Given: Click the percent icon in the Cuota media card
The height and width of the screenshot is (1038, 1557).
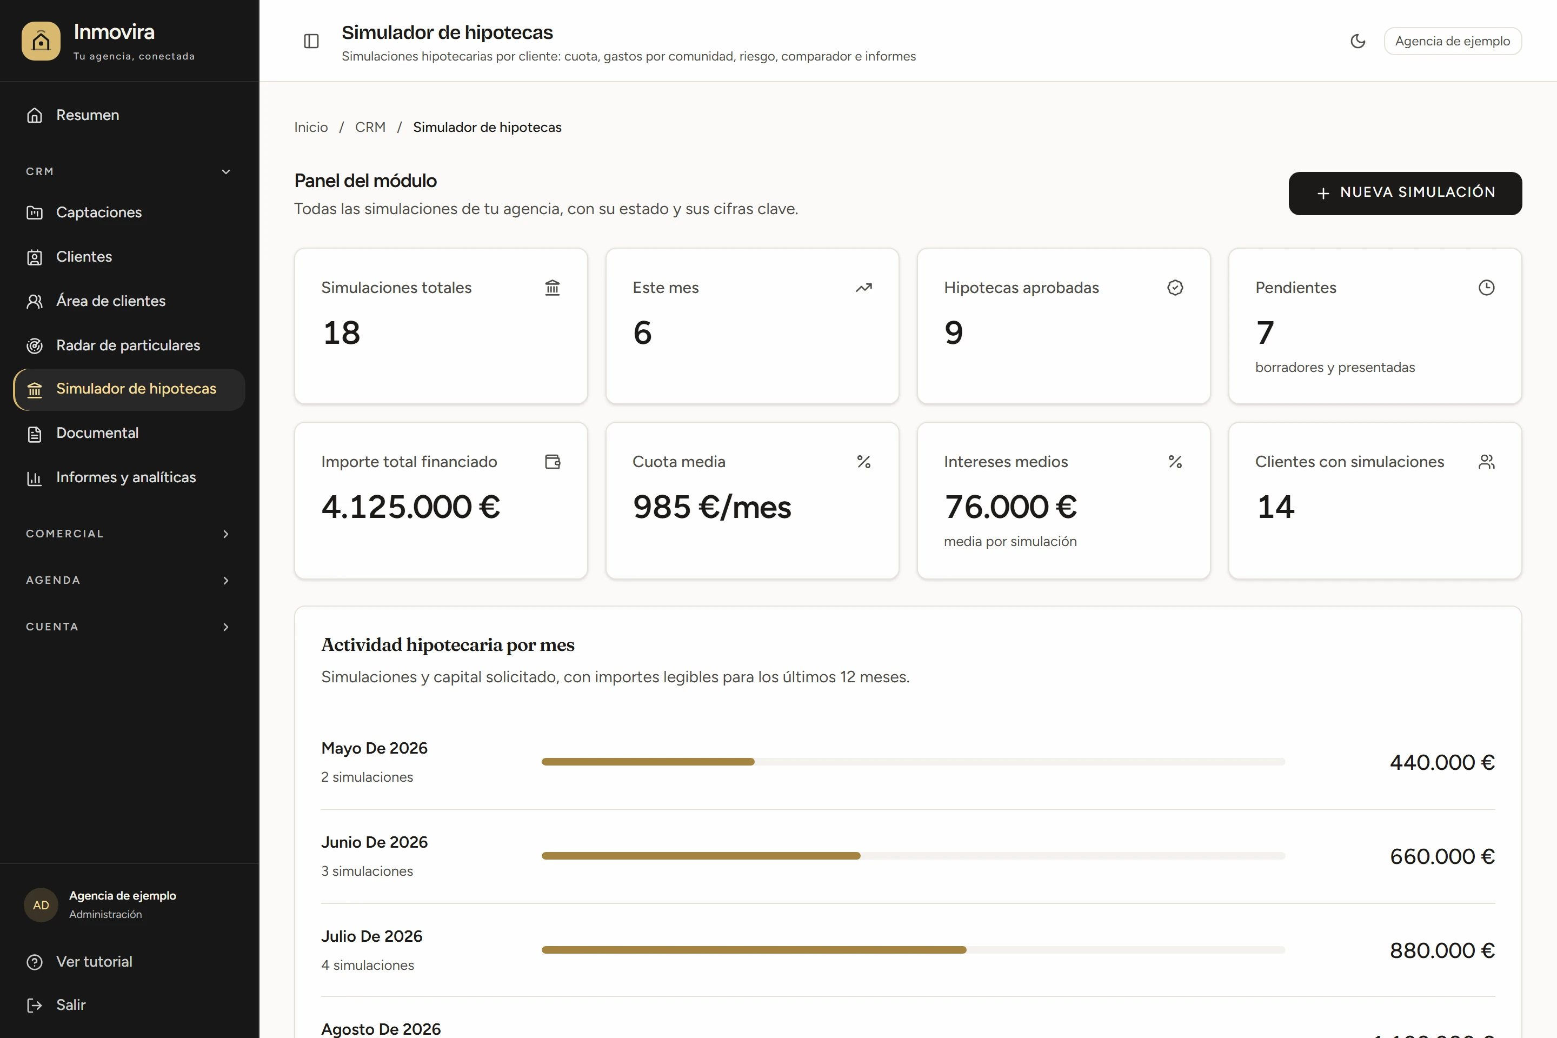Looking at the screenshot, I should pos(864,461).
